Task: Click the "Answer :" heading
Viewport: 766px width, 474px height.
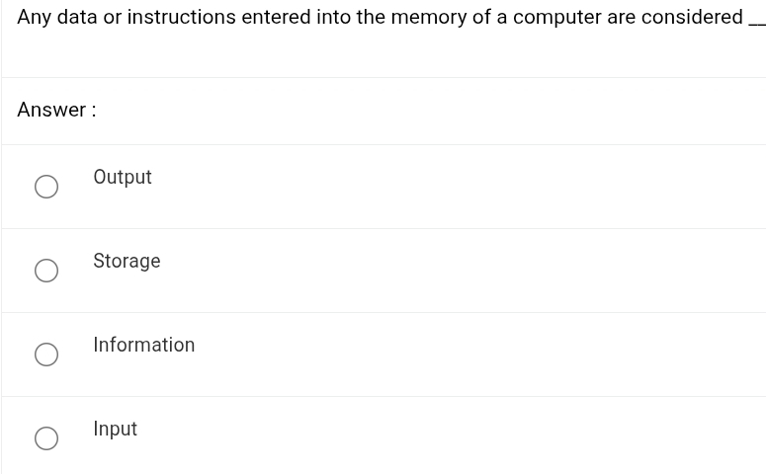Action: tap(56, 110)
